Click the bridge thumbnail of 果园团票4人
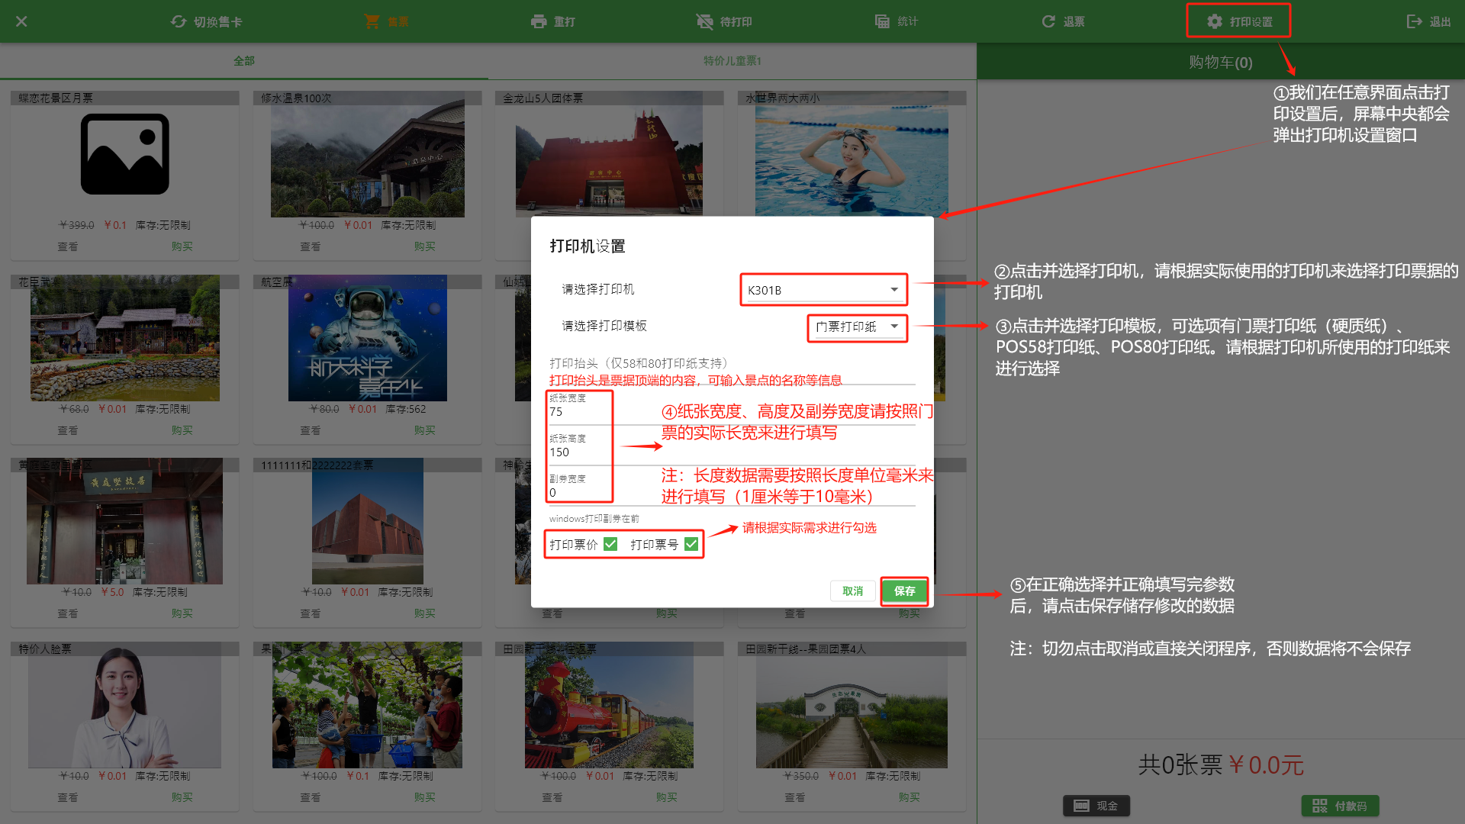The width and height of the screenshot is (1465, 824). click(x=852, y=705)
